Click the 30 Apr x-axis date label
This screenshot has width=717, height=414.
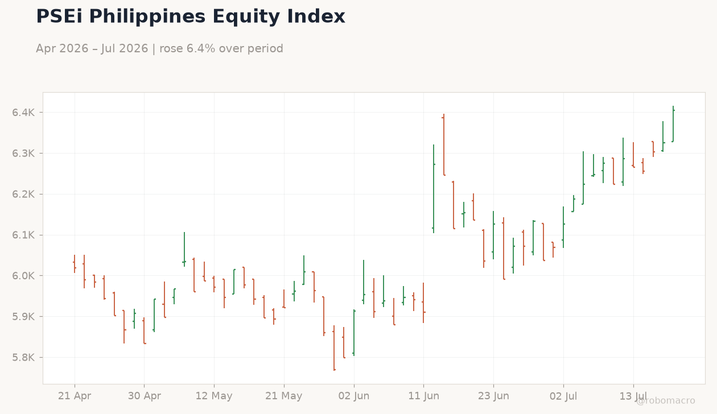tap(144, 396)
